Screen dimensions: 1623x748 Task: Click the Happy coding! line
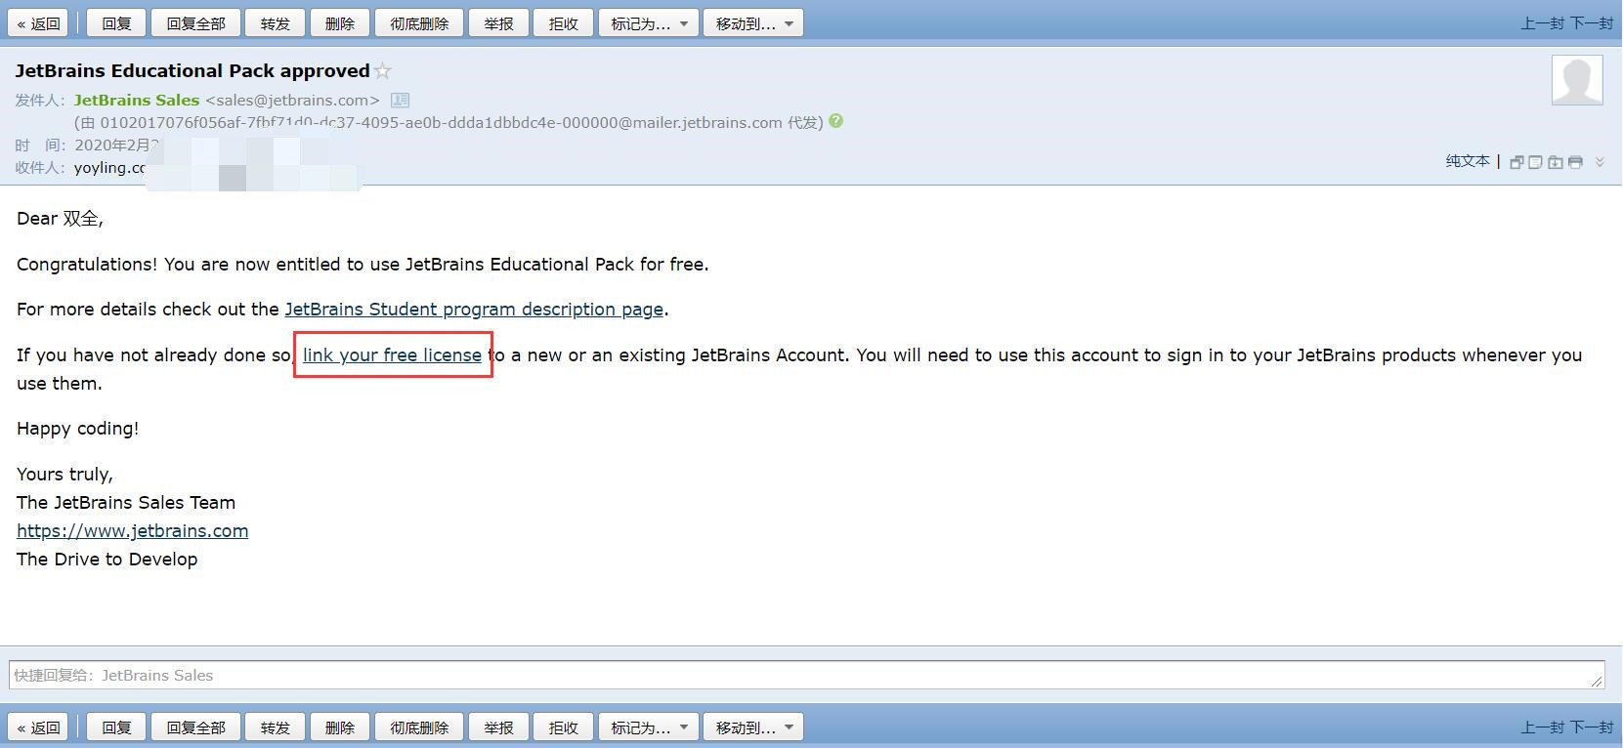coord(78,429)
